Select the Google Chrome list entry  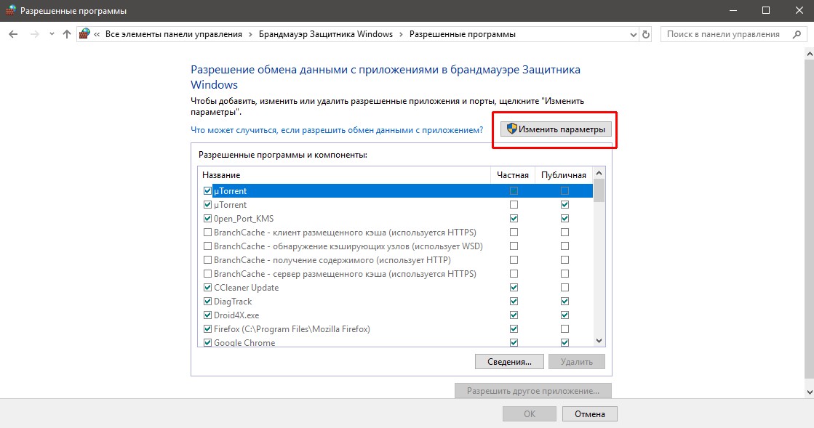(244, 342)
